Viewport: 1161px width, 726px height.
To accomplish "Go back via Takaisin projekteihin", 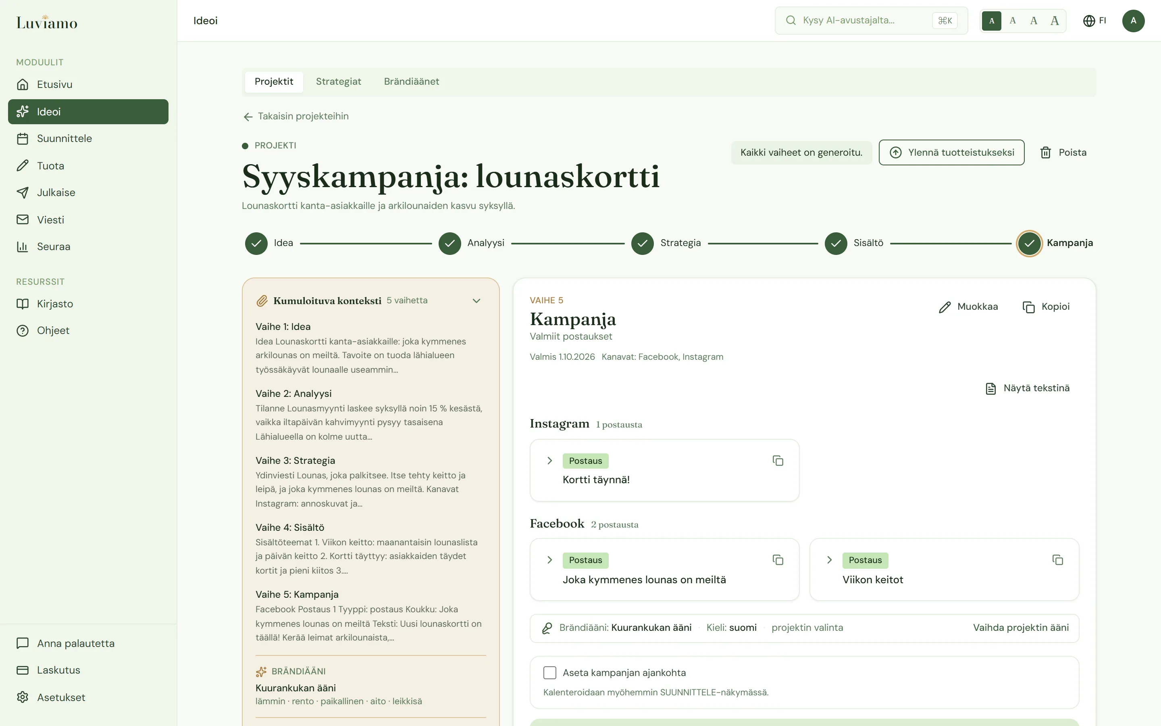I will [x=296, y=117].
